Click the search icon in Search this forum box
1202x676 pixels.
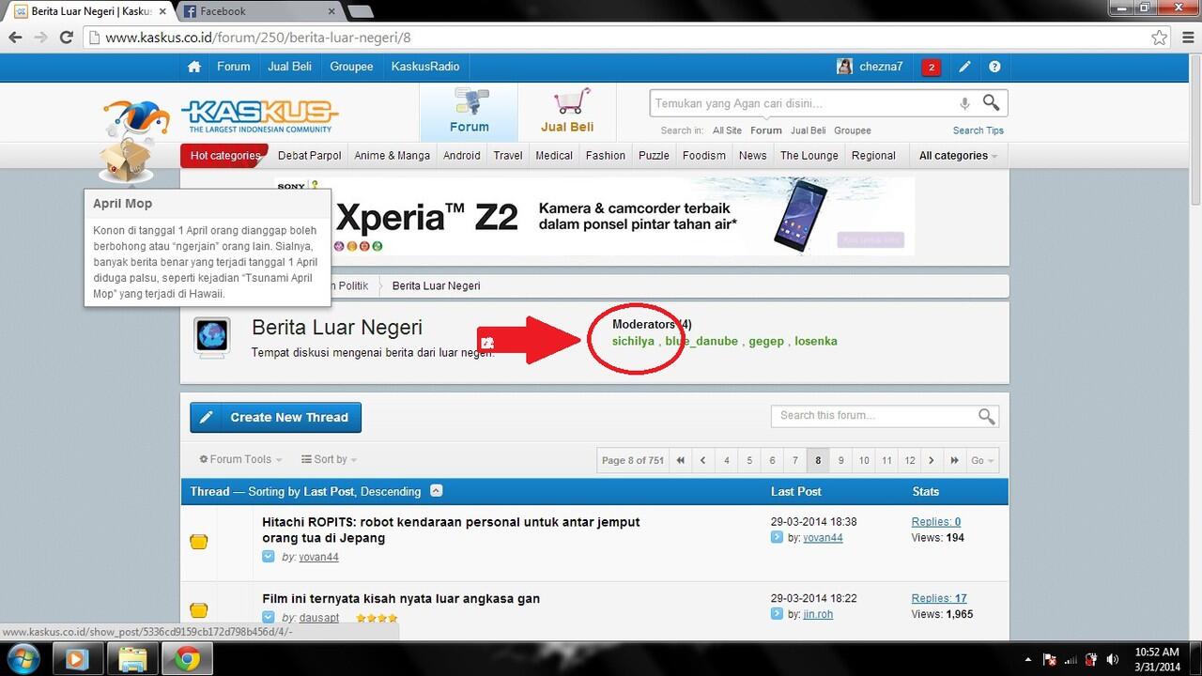click(x=986, y=416)
